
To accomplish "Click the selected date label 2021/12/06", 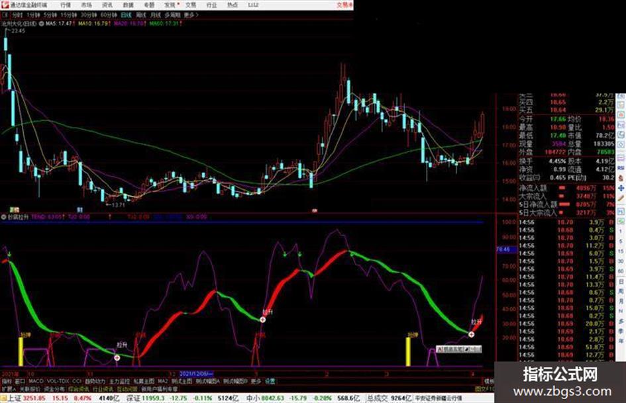I will pyautogui.click(x=196, y=374).
